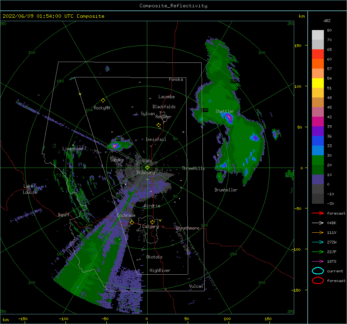The height and width of the screenshot is (324, 347).
Task: Click the yellow diamond marker near RedDeer
Action: (159, 125)
